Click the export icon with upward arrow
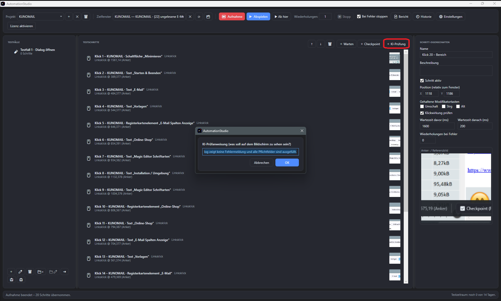The image size is (501, 301). pos(11,280)
